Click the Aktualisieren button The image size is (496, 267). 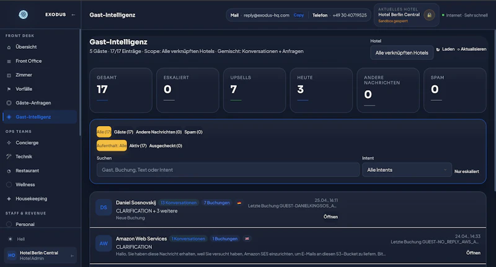(x=472, y=49)
